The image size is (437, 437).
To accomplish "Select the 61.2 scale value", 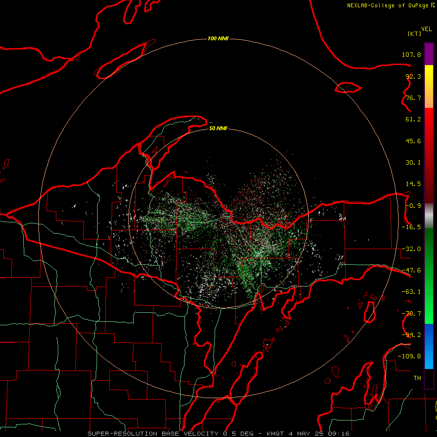I will [413, 119].
